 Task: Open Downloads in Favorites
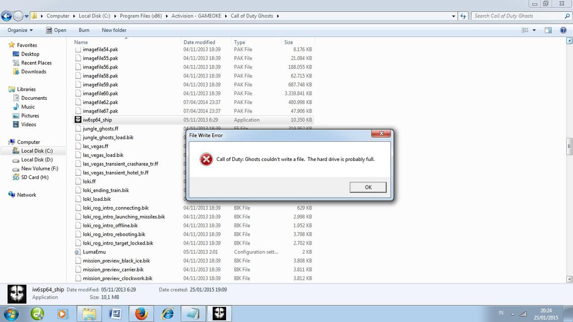tap(34, 72)
